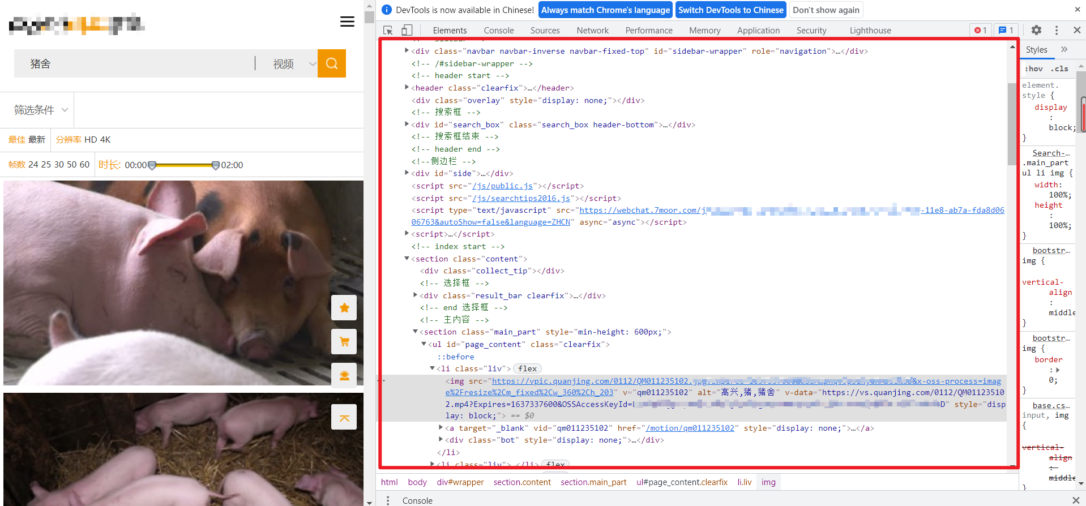Collapse the section content node
Screen dimensions: 1086x506
(407, 259)
